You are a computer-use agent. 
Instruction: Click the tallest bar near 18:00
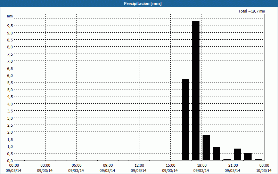[196, 90]
